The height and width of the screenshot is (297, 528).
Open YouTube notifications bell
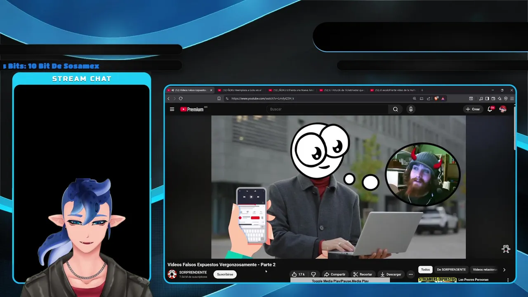tap(490, 109)
